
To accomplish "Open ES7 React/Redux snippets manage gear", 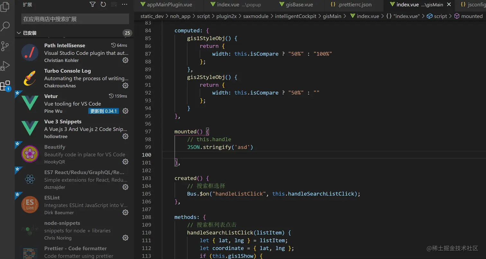I will pos(126,187).
